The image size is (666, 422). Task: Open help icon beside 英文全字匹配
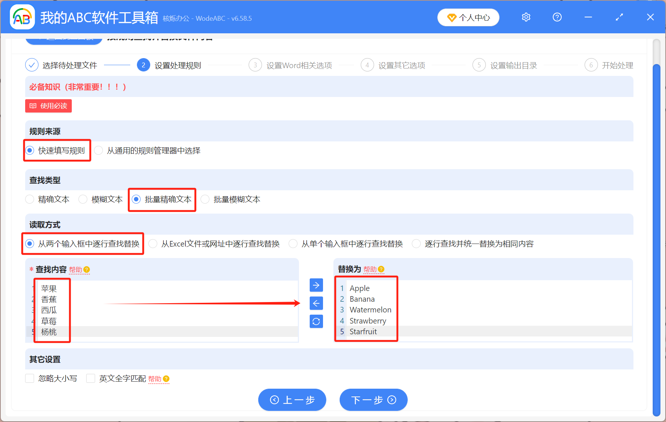[166, 379]
